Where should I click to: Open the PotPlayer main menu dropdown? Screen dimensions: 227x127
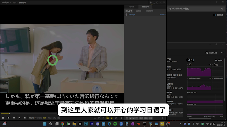(x=6, y=2)
